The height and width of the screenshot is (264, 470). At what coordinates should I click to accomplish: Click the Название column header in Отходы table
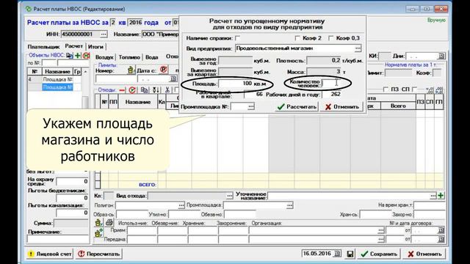(137, 102)
